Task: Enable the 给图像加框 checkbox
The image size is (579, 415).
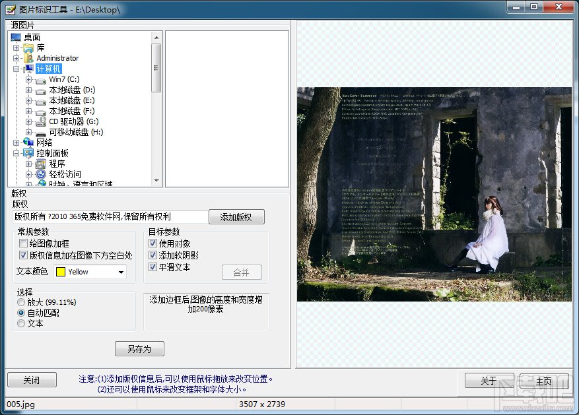Action: click(x=23, y=243)
